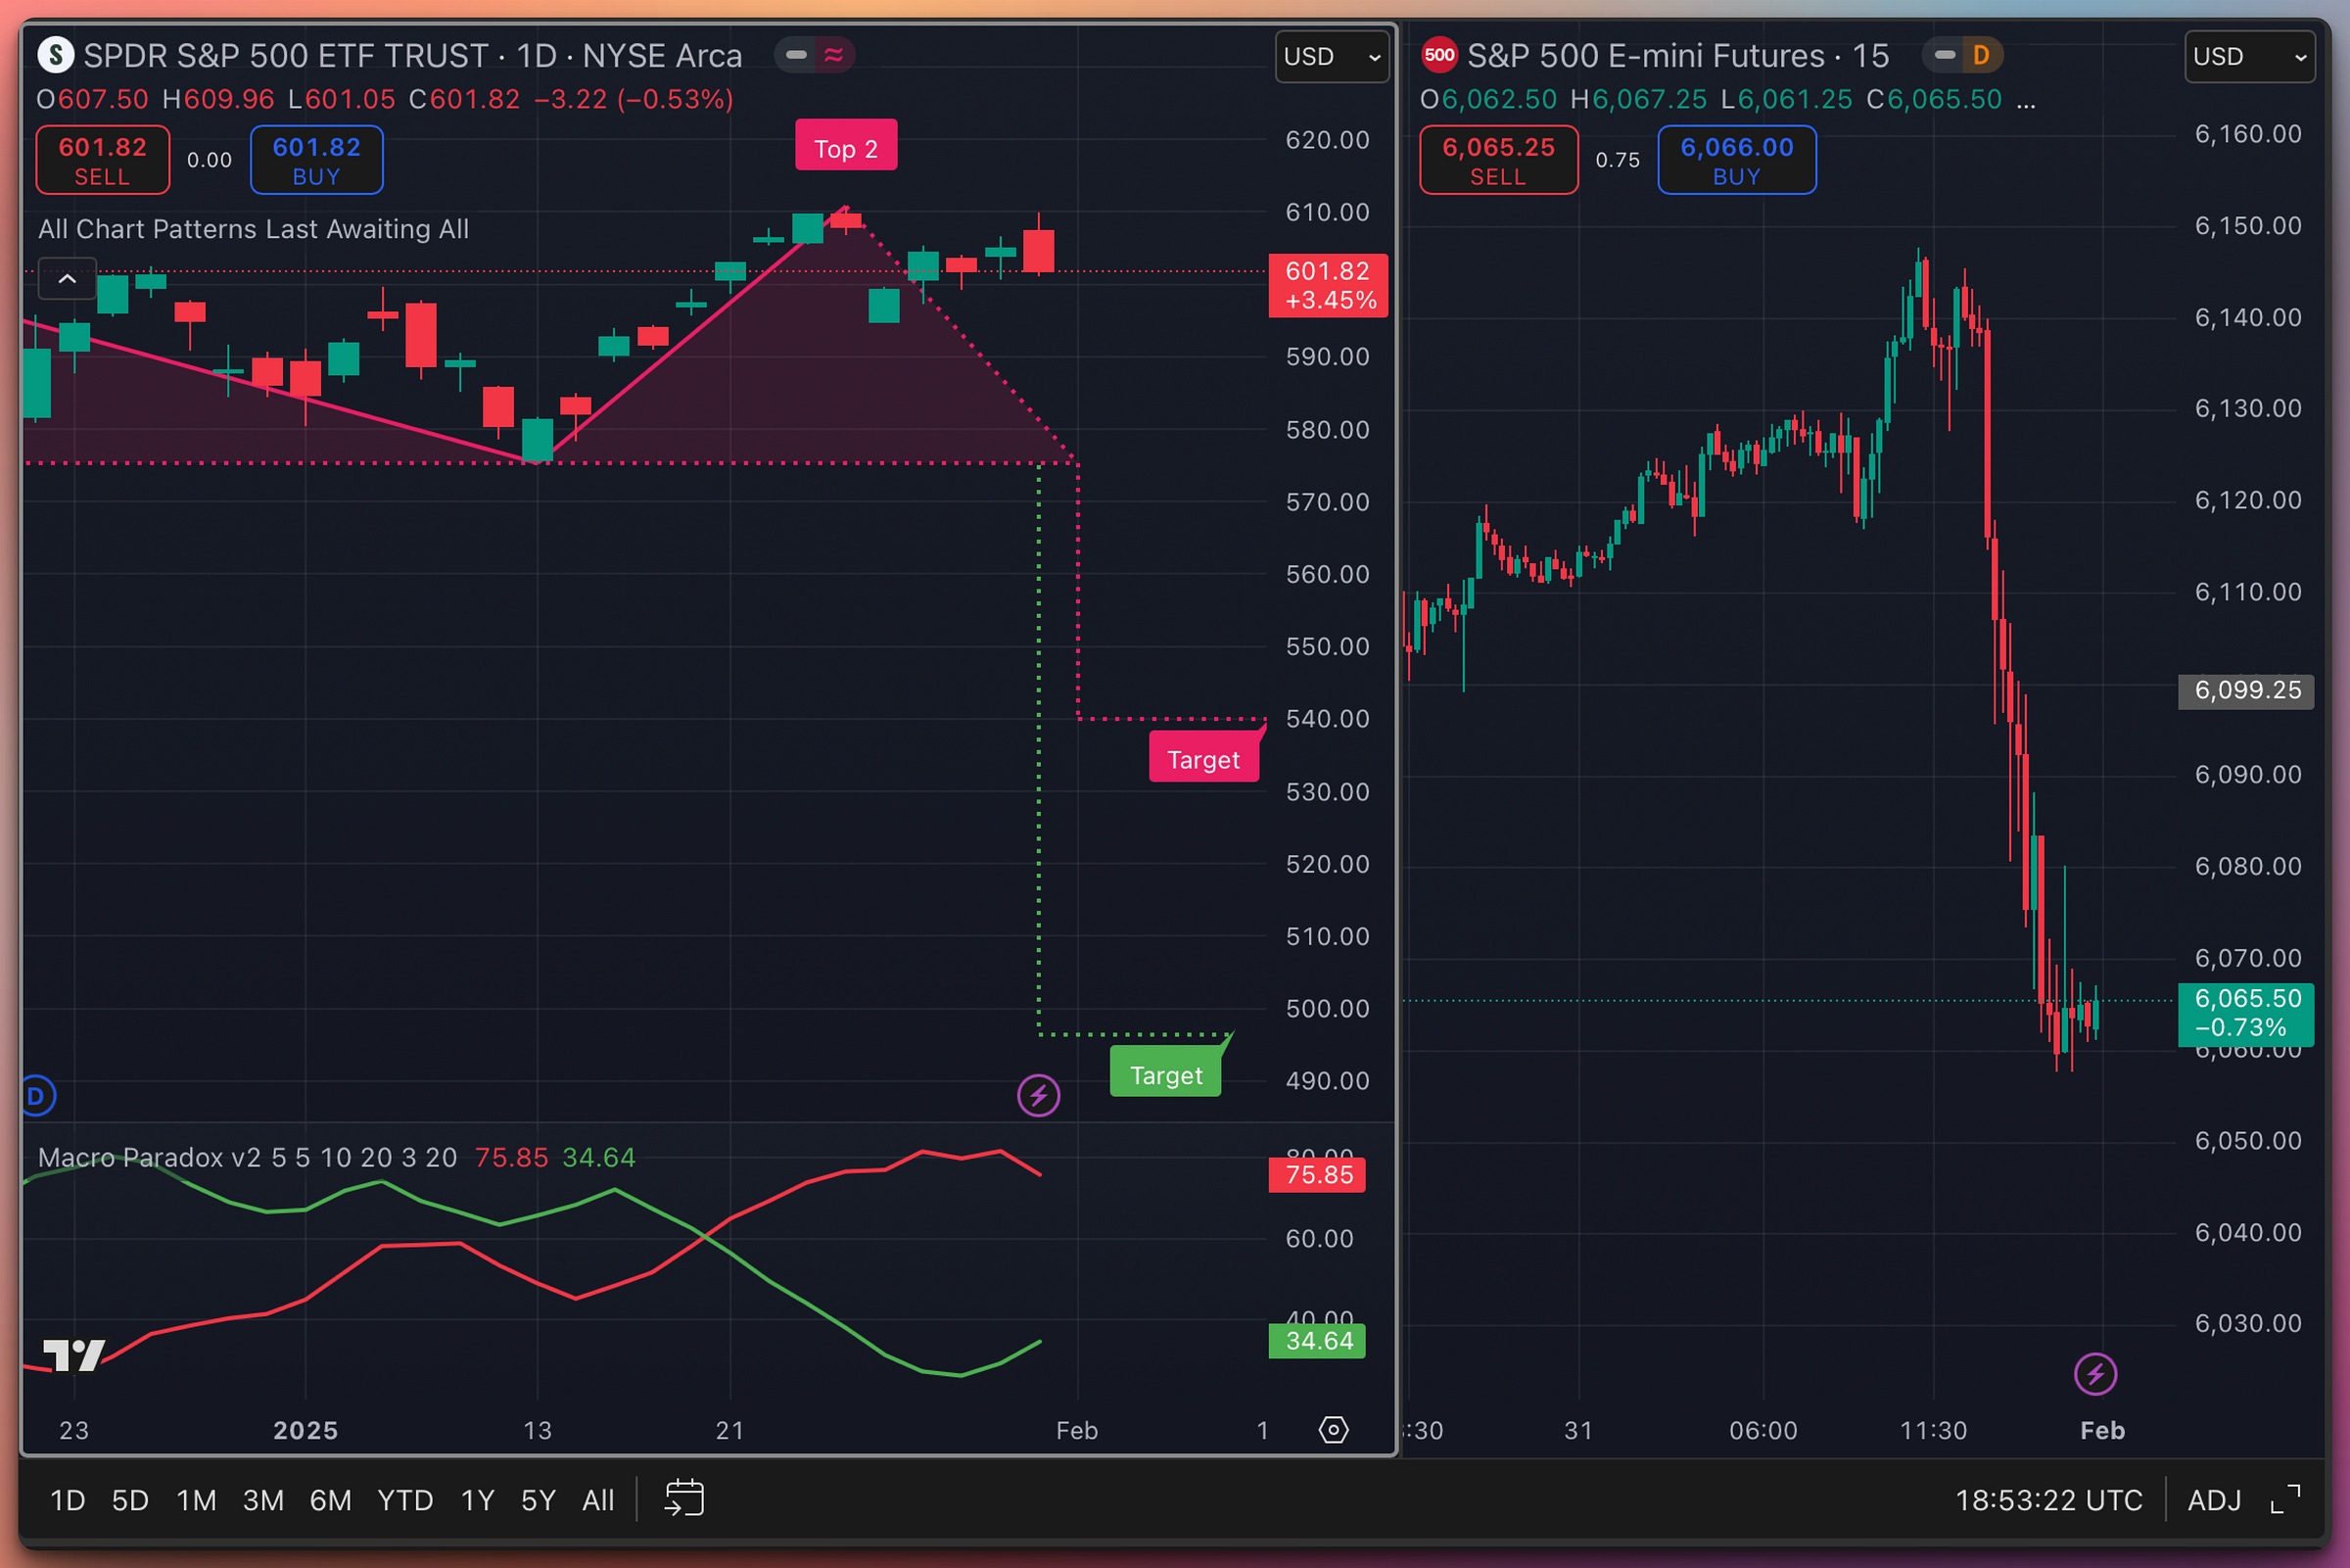Select the 6M time range

tap(330, 1500)
